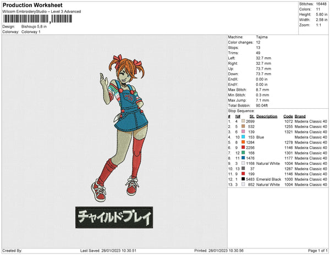Click the code 1287 in stop row 10
Image resolution: width=330 pixels, height=255 pixels.
tap(289, 169)
